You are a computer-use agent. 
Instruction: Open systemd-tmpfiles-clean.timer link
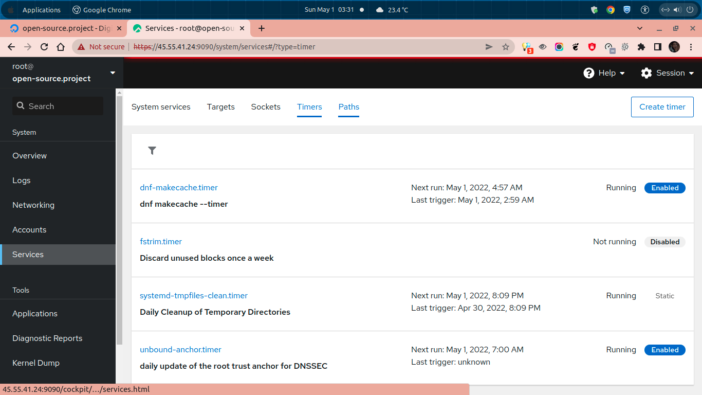[x=194, y=296]
